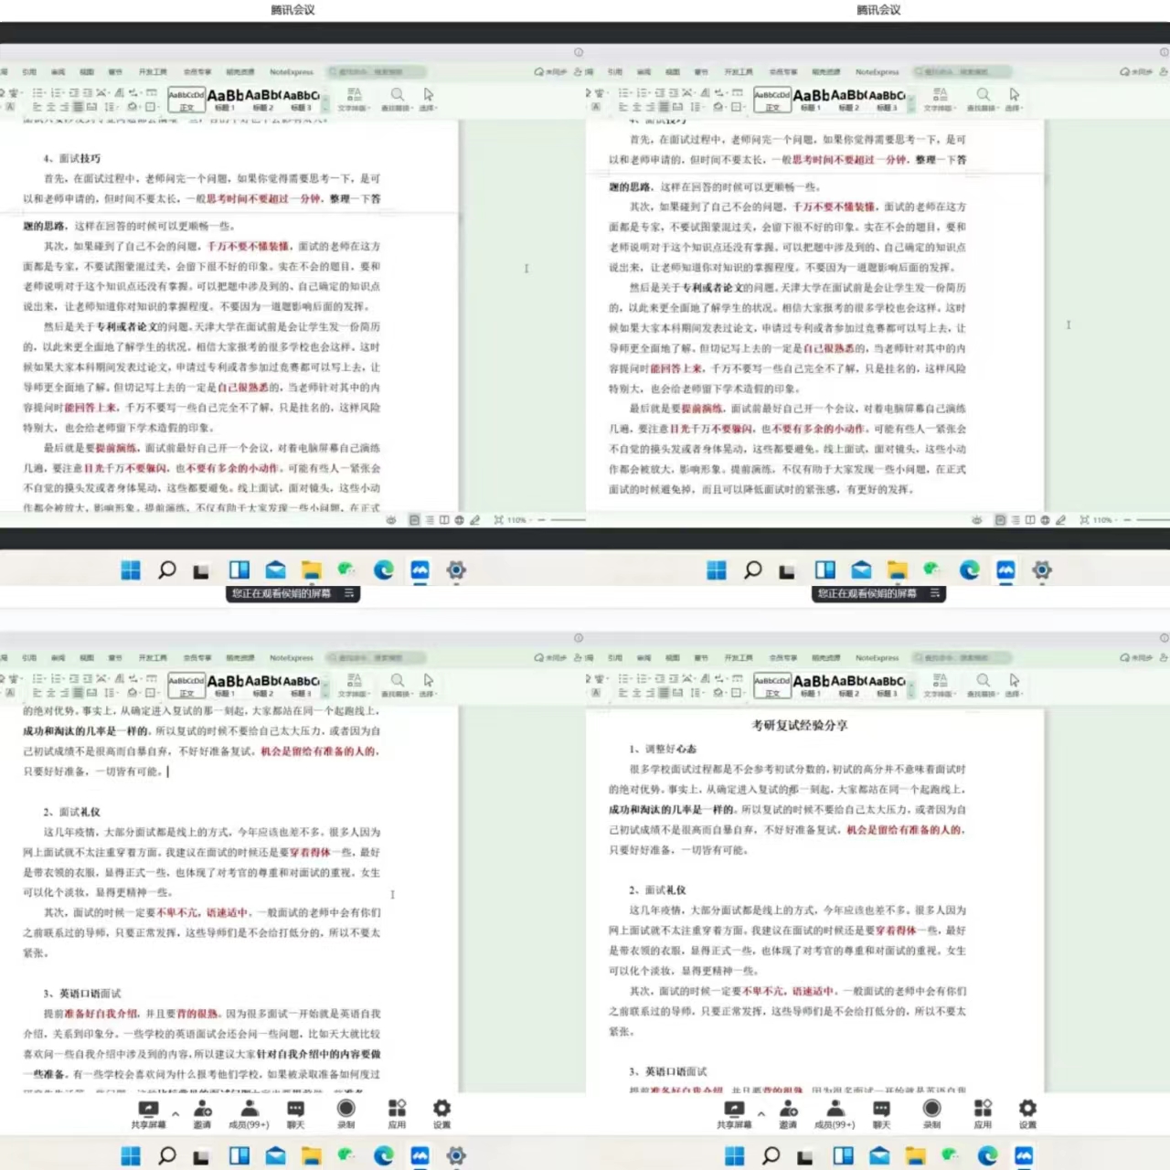Apply 标题1 style in 有更好的发挥 pane
Image resolution: width=1170 pixels, height=1170 pixels.
(x=811, y=99)
